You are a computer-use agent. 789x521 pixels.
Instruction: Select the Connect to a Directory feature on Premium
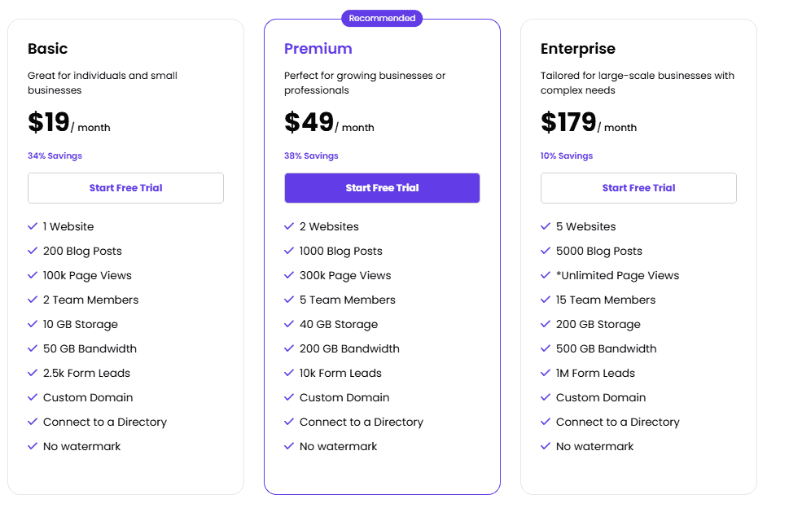pyautogui.click(x=361, y=422)
